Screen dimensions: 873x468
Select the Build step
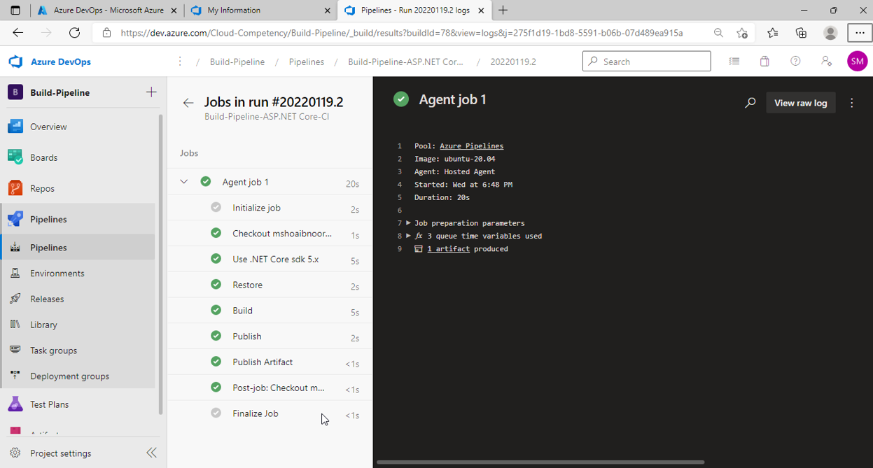[x=270, y=311]
